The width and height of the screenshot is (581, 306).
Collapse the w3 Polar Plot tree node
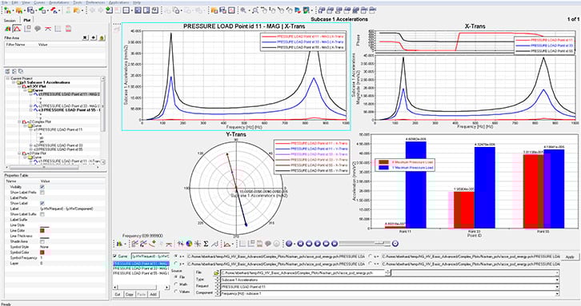19,153
